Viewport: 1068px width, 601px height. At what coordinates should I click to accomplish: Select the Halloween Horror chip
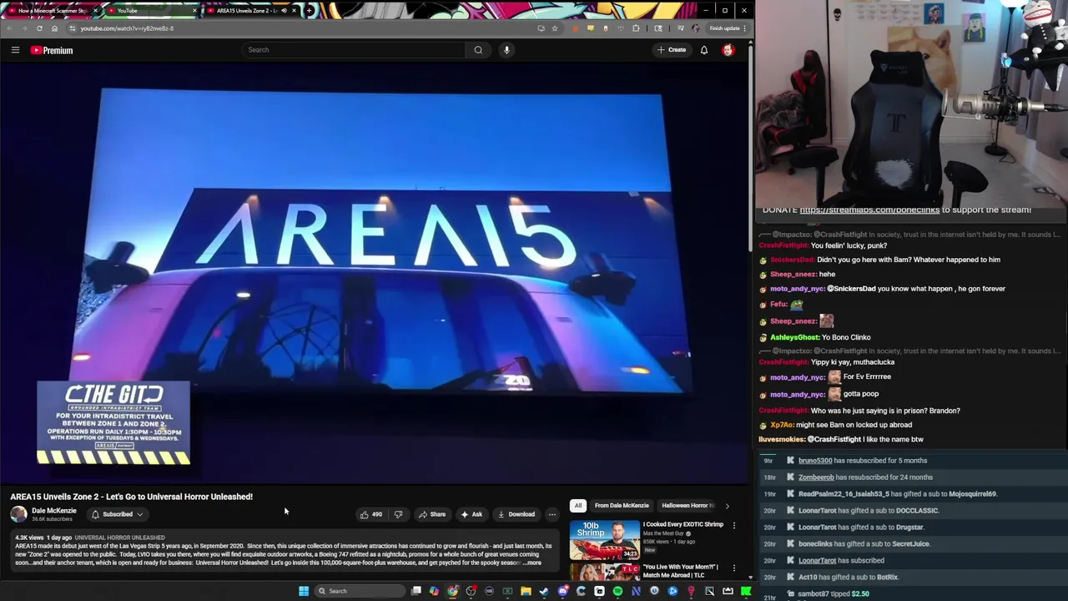coord(688,505)
